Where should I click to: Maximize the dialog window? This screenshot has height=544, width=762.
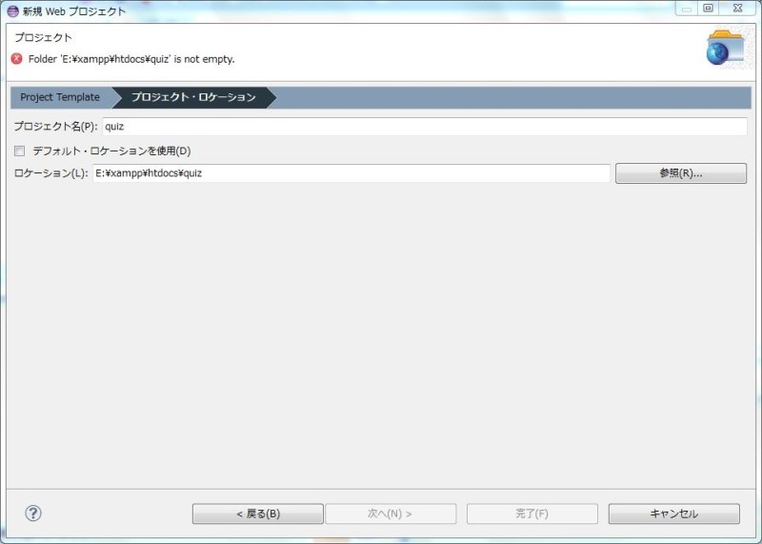708,8
